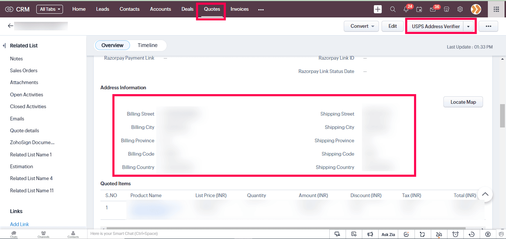Open Sales Orders related list
Screen dimensions: 506x239
24,70
